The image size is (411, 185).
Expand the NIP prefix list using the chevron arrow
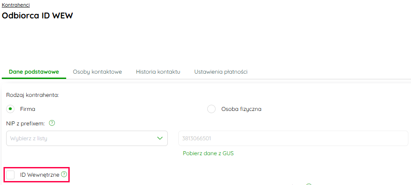pyautogui.click(x=160, y=139)
